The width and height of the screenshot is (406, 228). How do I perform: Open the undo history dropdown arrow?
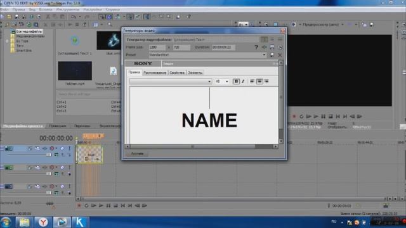click(x=79, y=17)
